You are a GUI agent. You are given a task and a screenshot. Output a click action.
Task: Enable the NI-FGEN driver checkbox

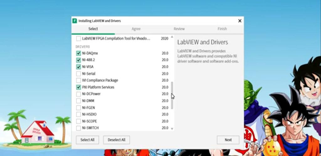[x=78, y=108]
